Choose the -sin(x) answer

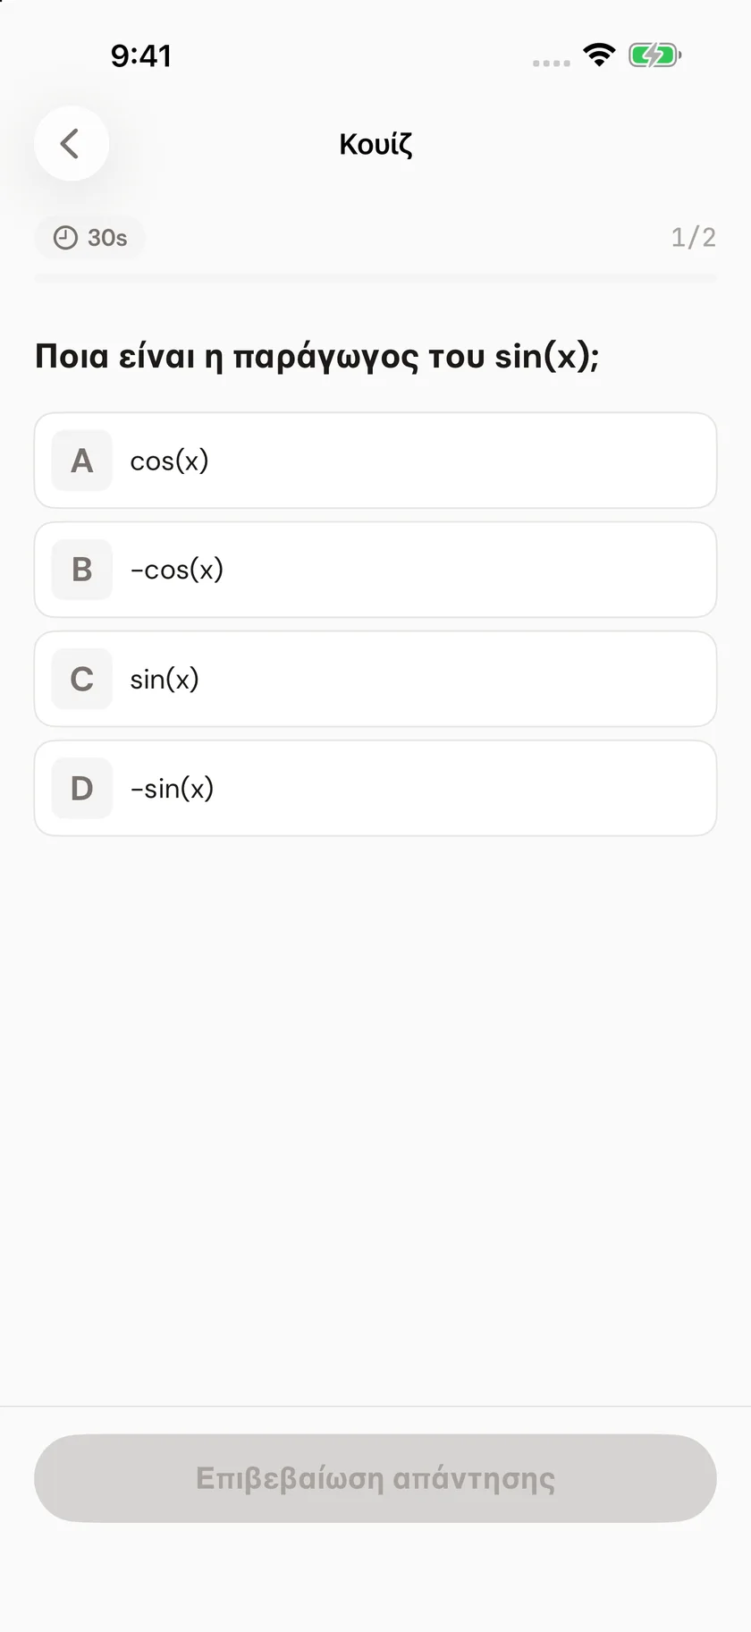pos(375,788)
